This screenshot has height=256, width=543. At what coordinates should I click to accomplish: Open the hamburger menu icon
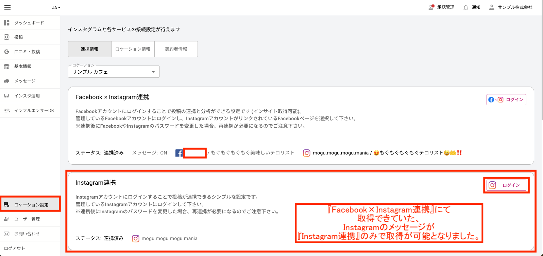click(x=7, y=7)
